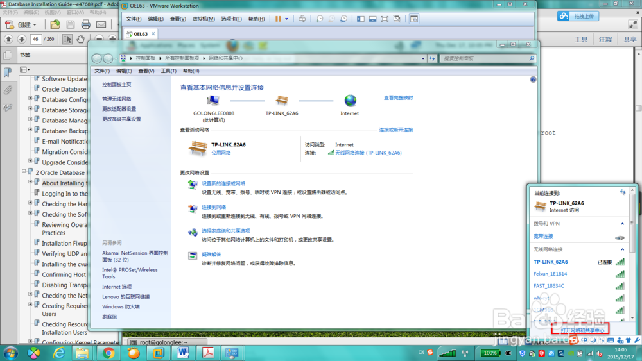Click the VMware take snapshot clock icon
The height and width of the screenshot is (361, 642).
pyautogui.click(x=319, y=19)
